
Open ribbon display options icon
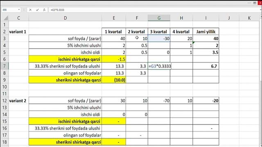click(x=255, y=3)
